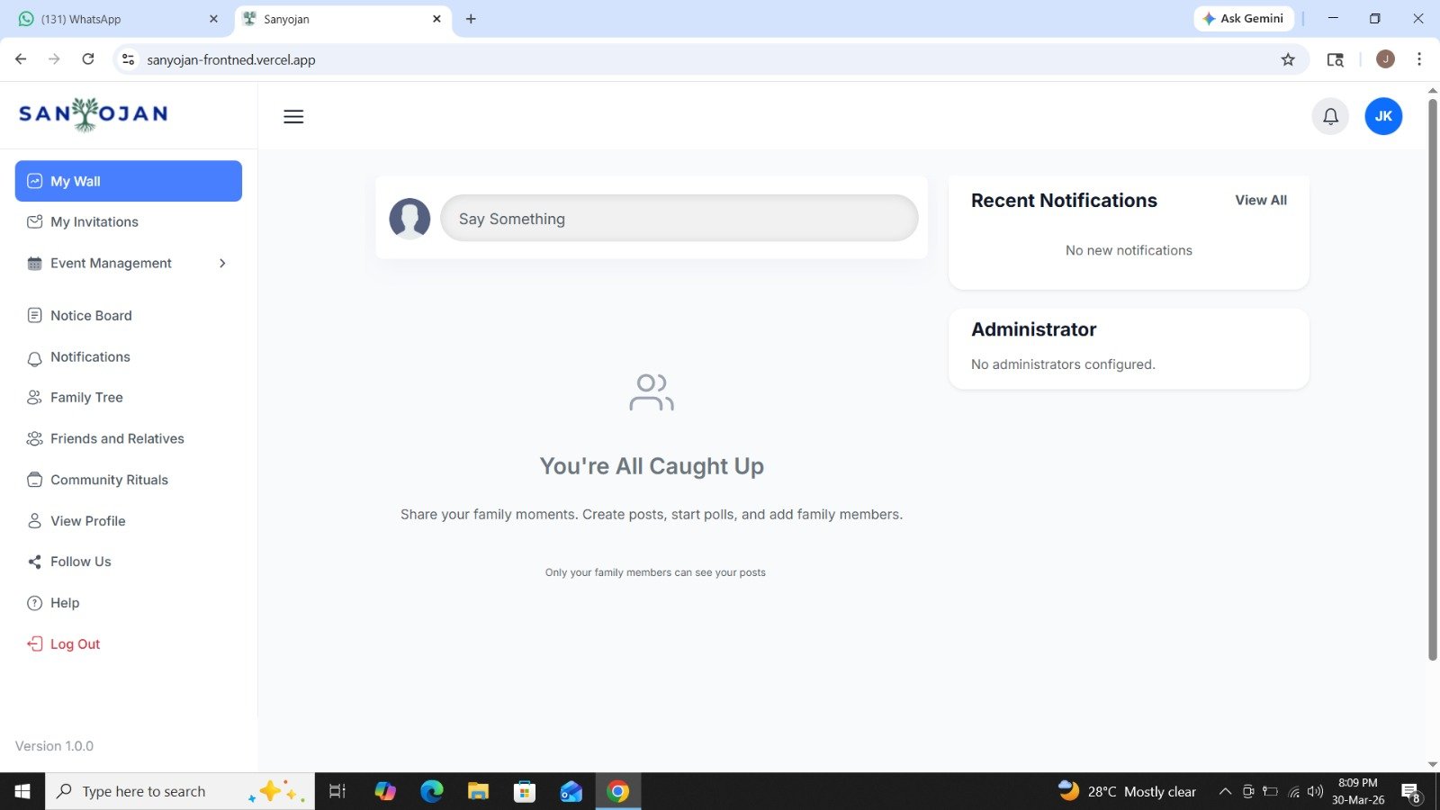
Task: Click View All notifications link
Action: coord(1260,201)
